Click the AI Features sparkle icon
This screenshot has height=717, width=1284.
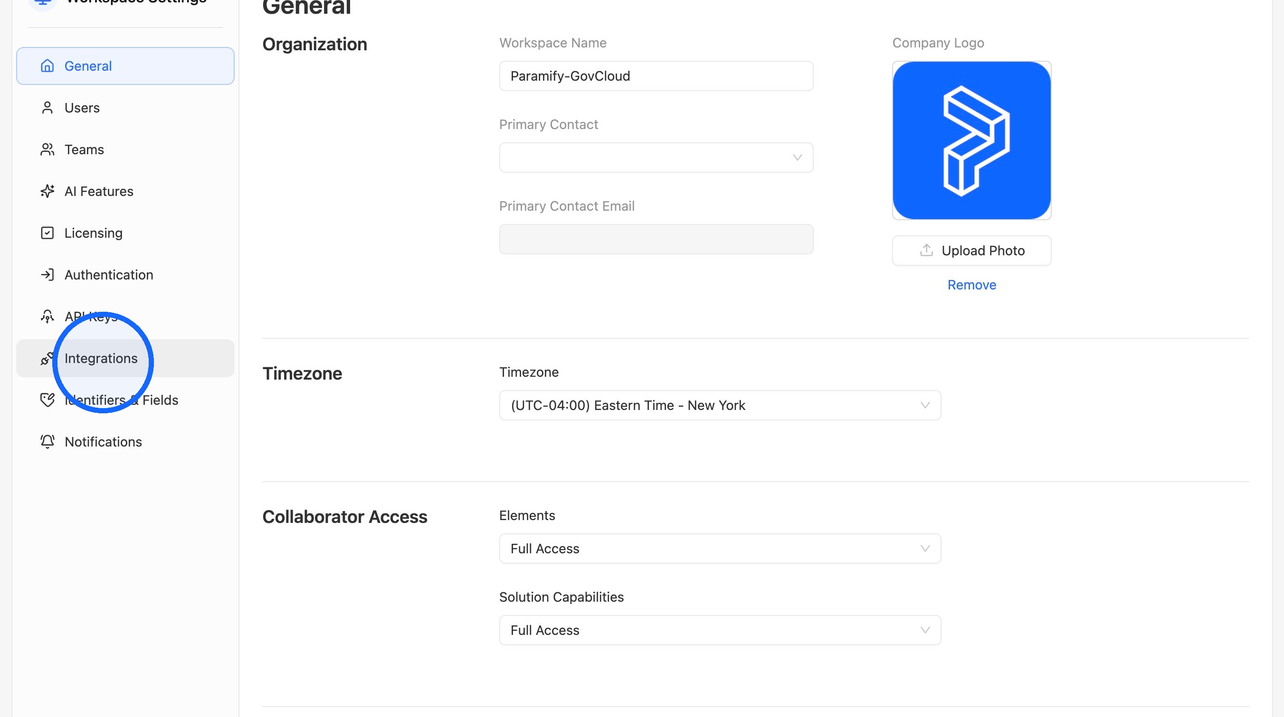click(x=48, y=191)
